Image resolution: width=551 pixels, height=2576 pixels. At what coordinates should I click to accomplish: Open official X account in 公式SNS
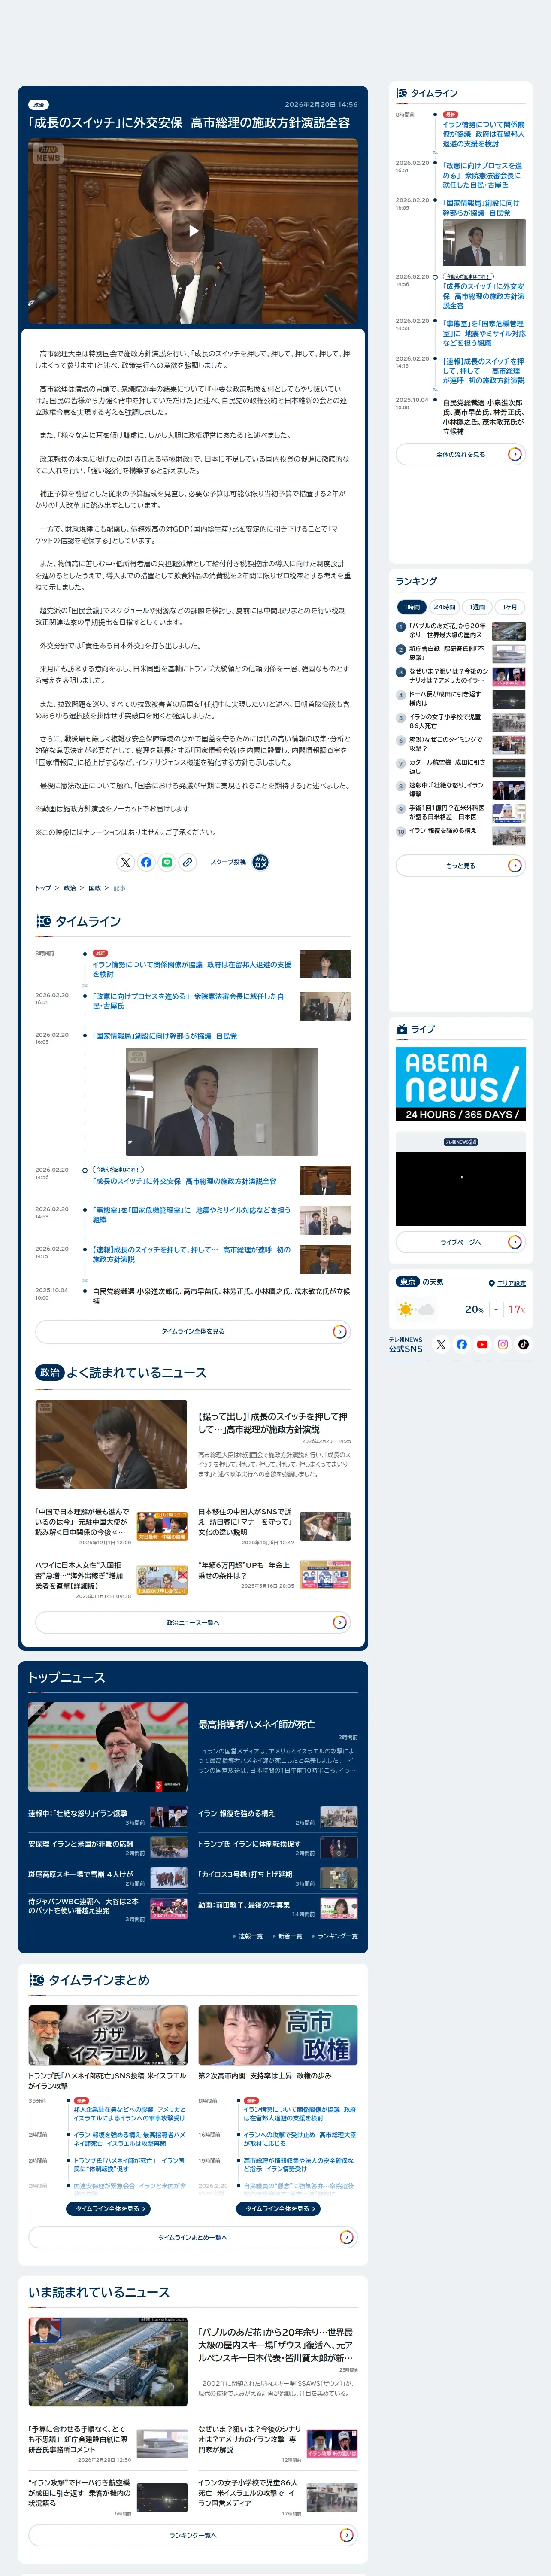coord(441,1344)
